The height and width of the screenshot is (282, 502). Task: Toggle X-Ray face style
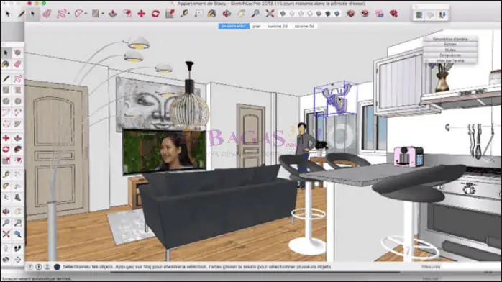(x=283, y=14)
